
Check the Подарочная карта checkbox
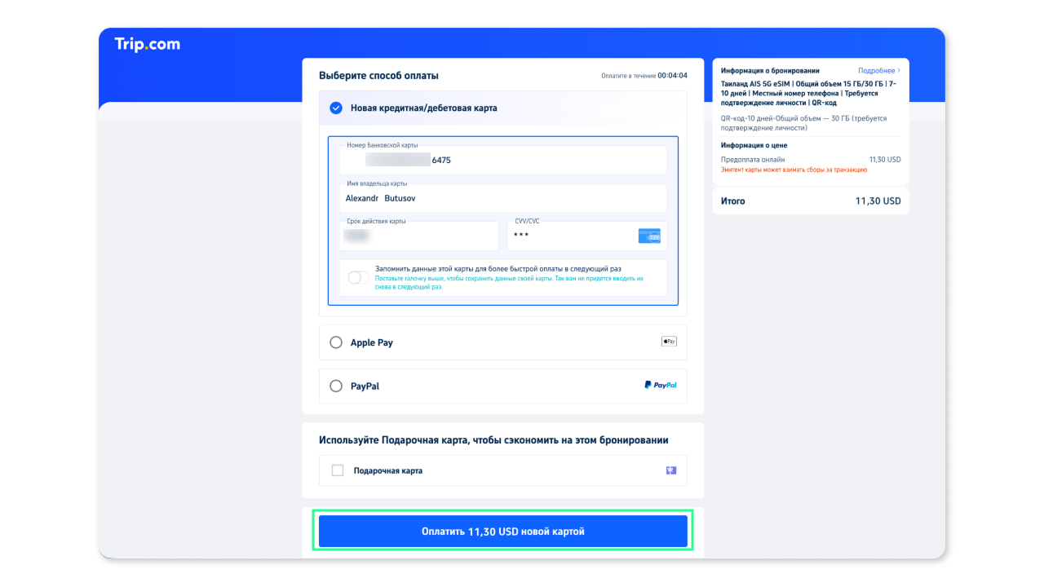(x=337, y=470)
